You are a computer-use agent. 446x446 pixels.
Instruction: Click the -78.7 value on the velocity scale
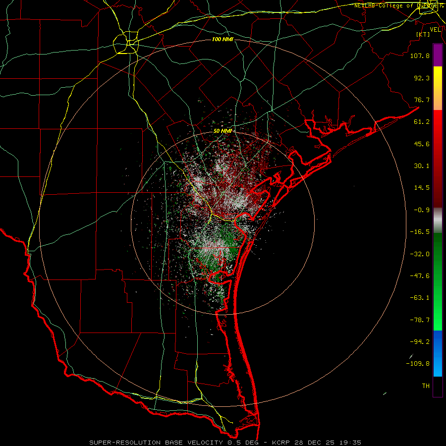coord(420,320)
